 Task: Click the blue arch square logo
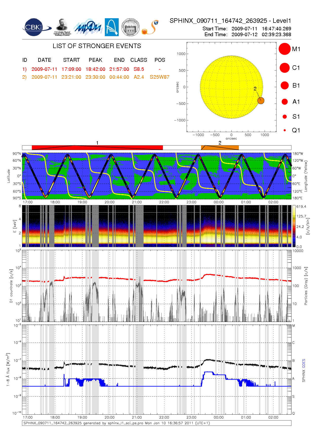click(112, 27)
